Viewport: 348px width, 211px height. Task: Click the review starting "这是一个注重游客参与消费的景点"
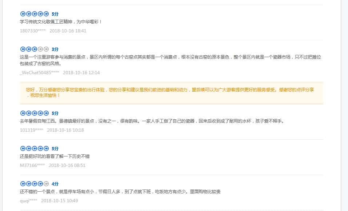(x=171, y=60)
